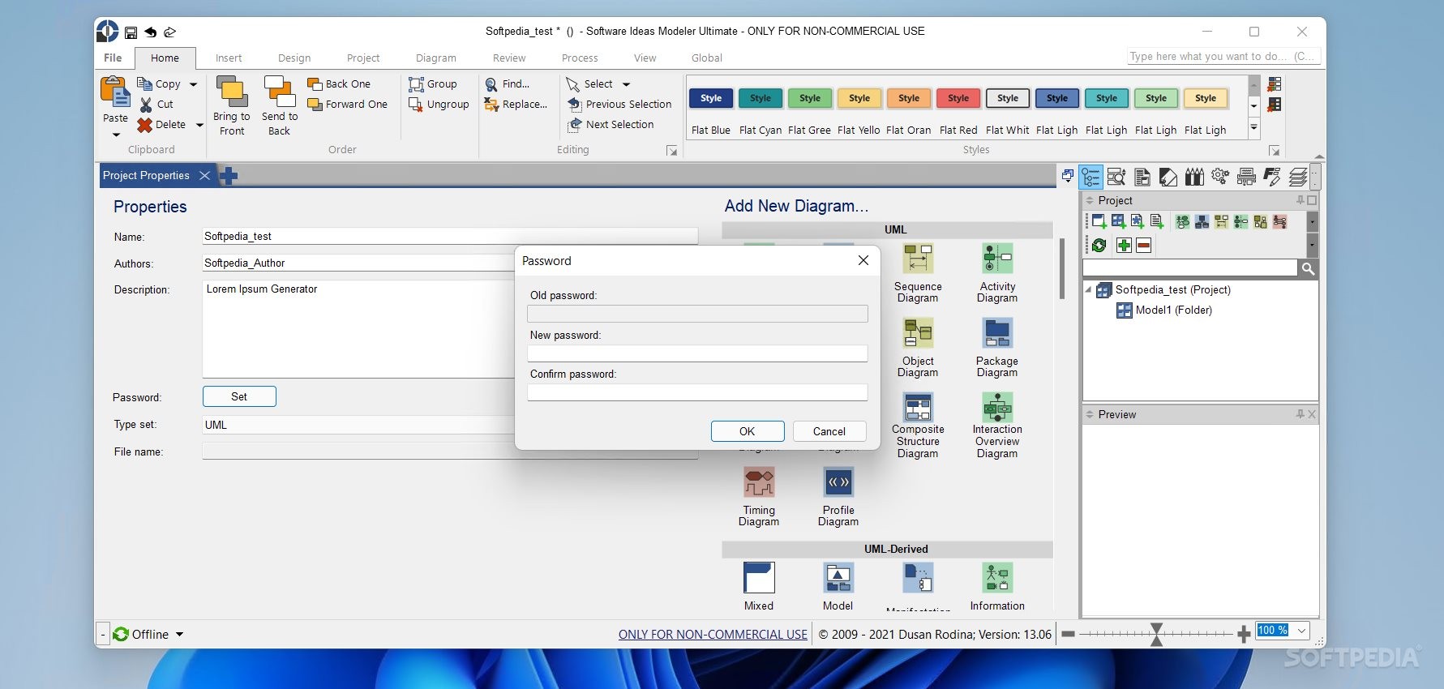Viewport: 1444px width, 689px height.
Task: Click the Forward One ordering button
Action: (348, 105)
